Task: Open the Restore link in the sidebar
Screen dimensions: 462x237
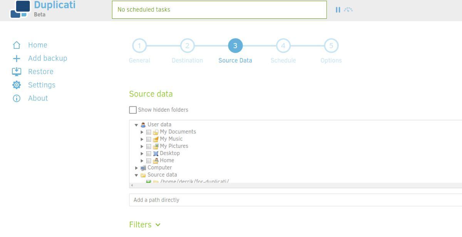Action: 40,72
